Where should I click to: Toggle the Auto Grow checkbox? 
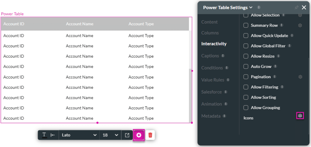point(246,67)
